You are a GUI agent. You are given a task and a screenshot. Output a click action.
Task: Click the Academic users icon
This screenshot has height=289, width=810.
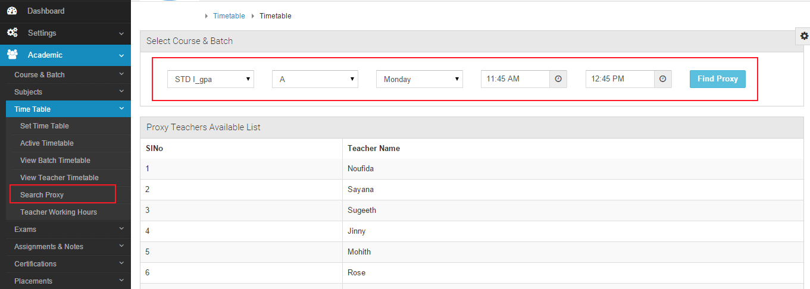coord(12,55)
